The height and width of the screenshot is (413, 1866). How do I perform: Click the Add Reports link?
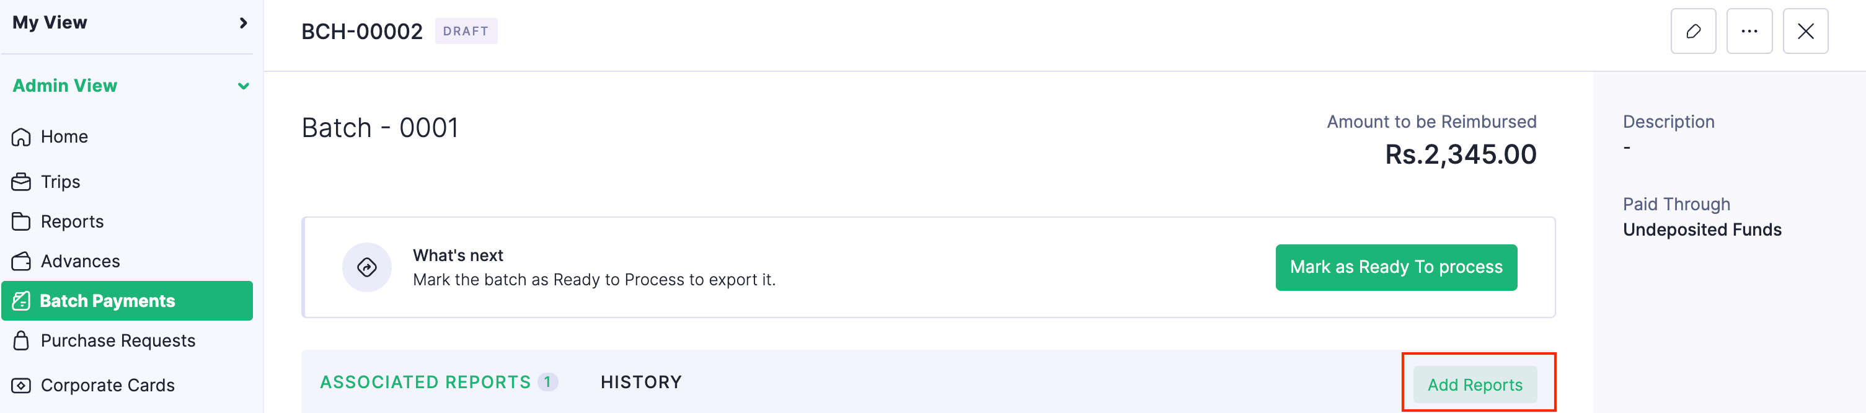[x=1475, y=384]
